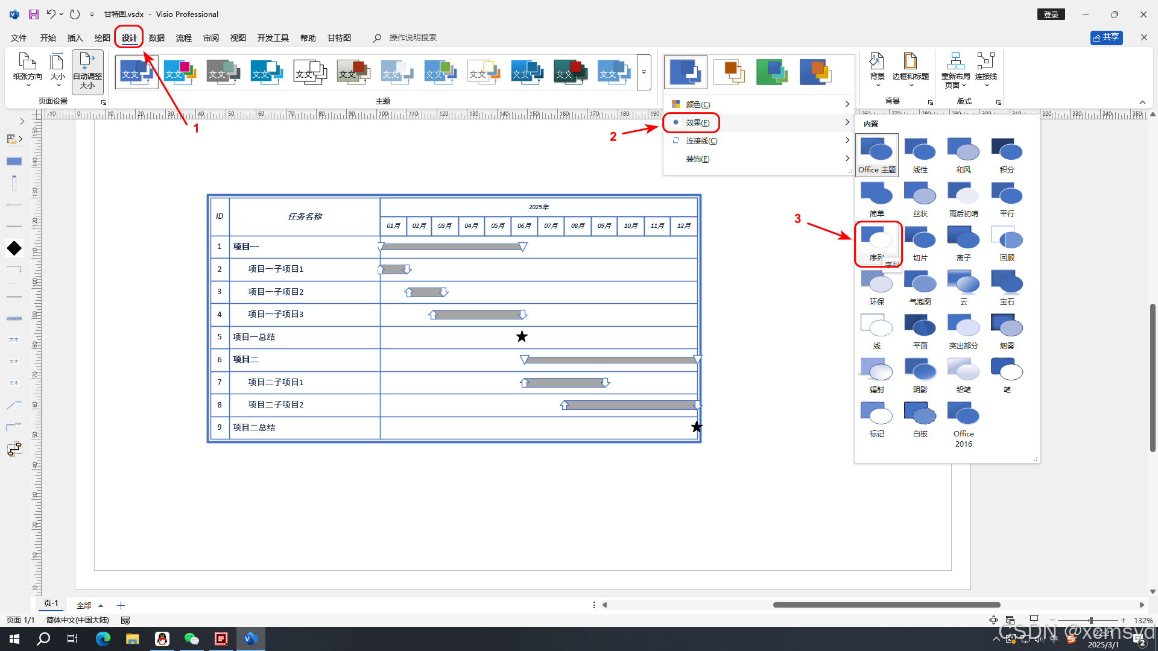This screenshot has height=651, width=1158.
Task: Click the 登录 sign-in button
Action: click(1051, 14)
